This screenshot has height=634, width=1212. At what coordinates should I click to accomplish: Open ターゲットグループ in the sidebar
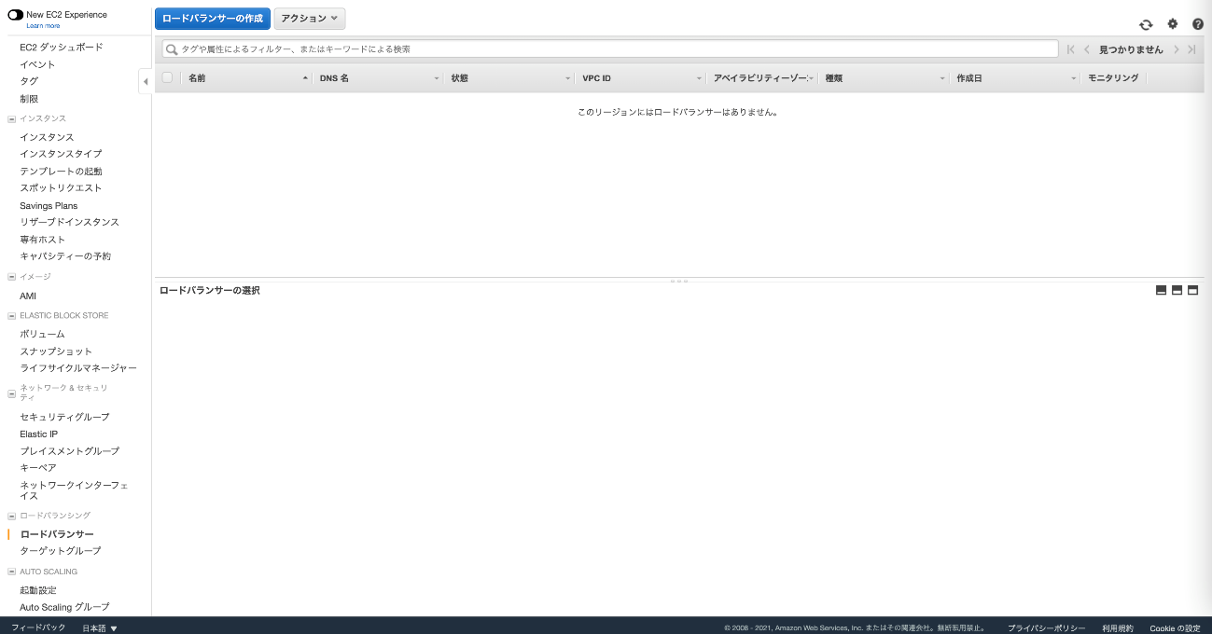(61, 551)
